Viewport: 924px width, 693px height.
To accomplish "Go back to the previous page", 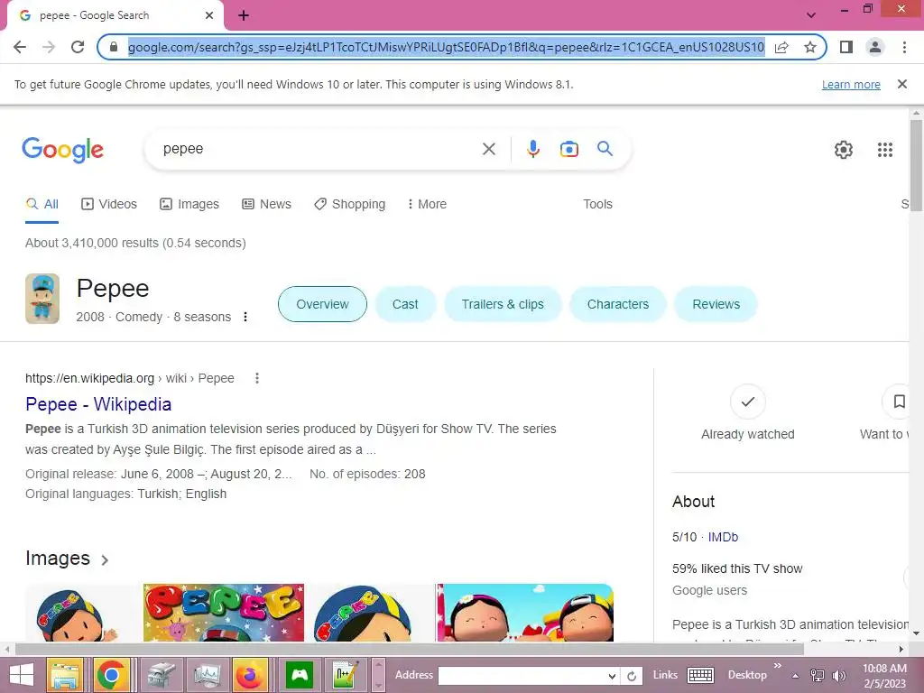I will (20, 47).
